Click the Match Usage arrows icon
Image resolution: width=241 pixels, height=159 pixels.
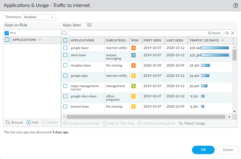[181, 123]
